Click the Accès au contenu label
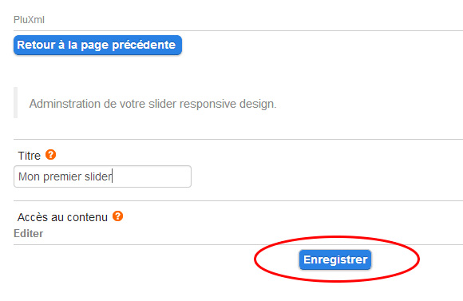The height and width of the screenshot is (301, 463). coord(62,217)
